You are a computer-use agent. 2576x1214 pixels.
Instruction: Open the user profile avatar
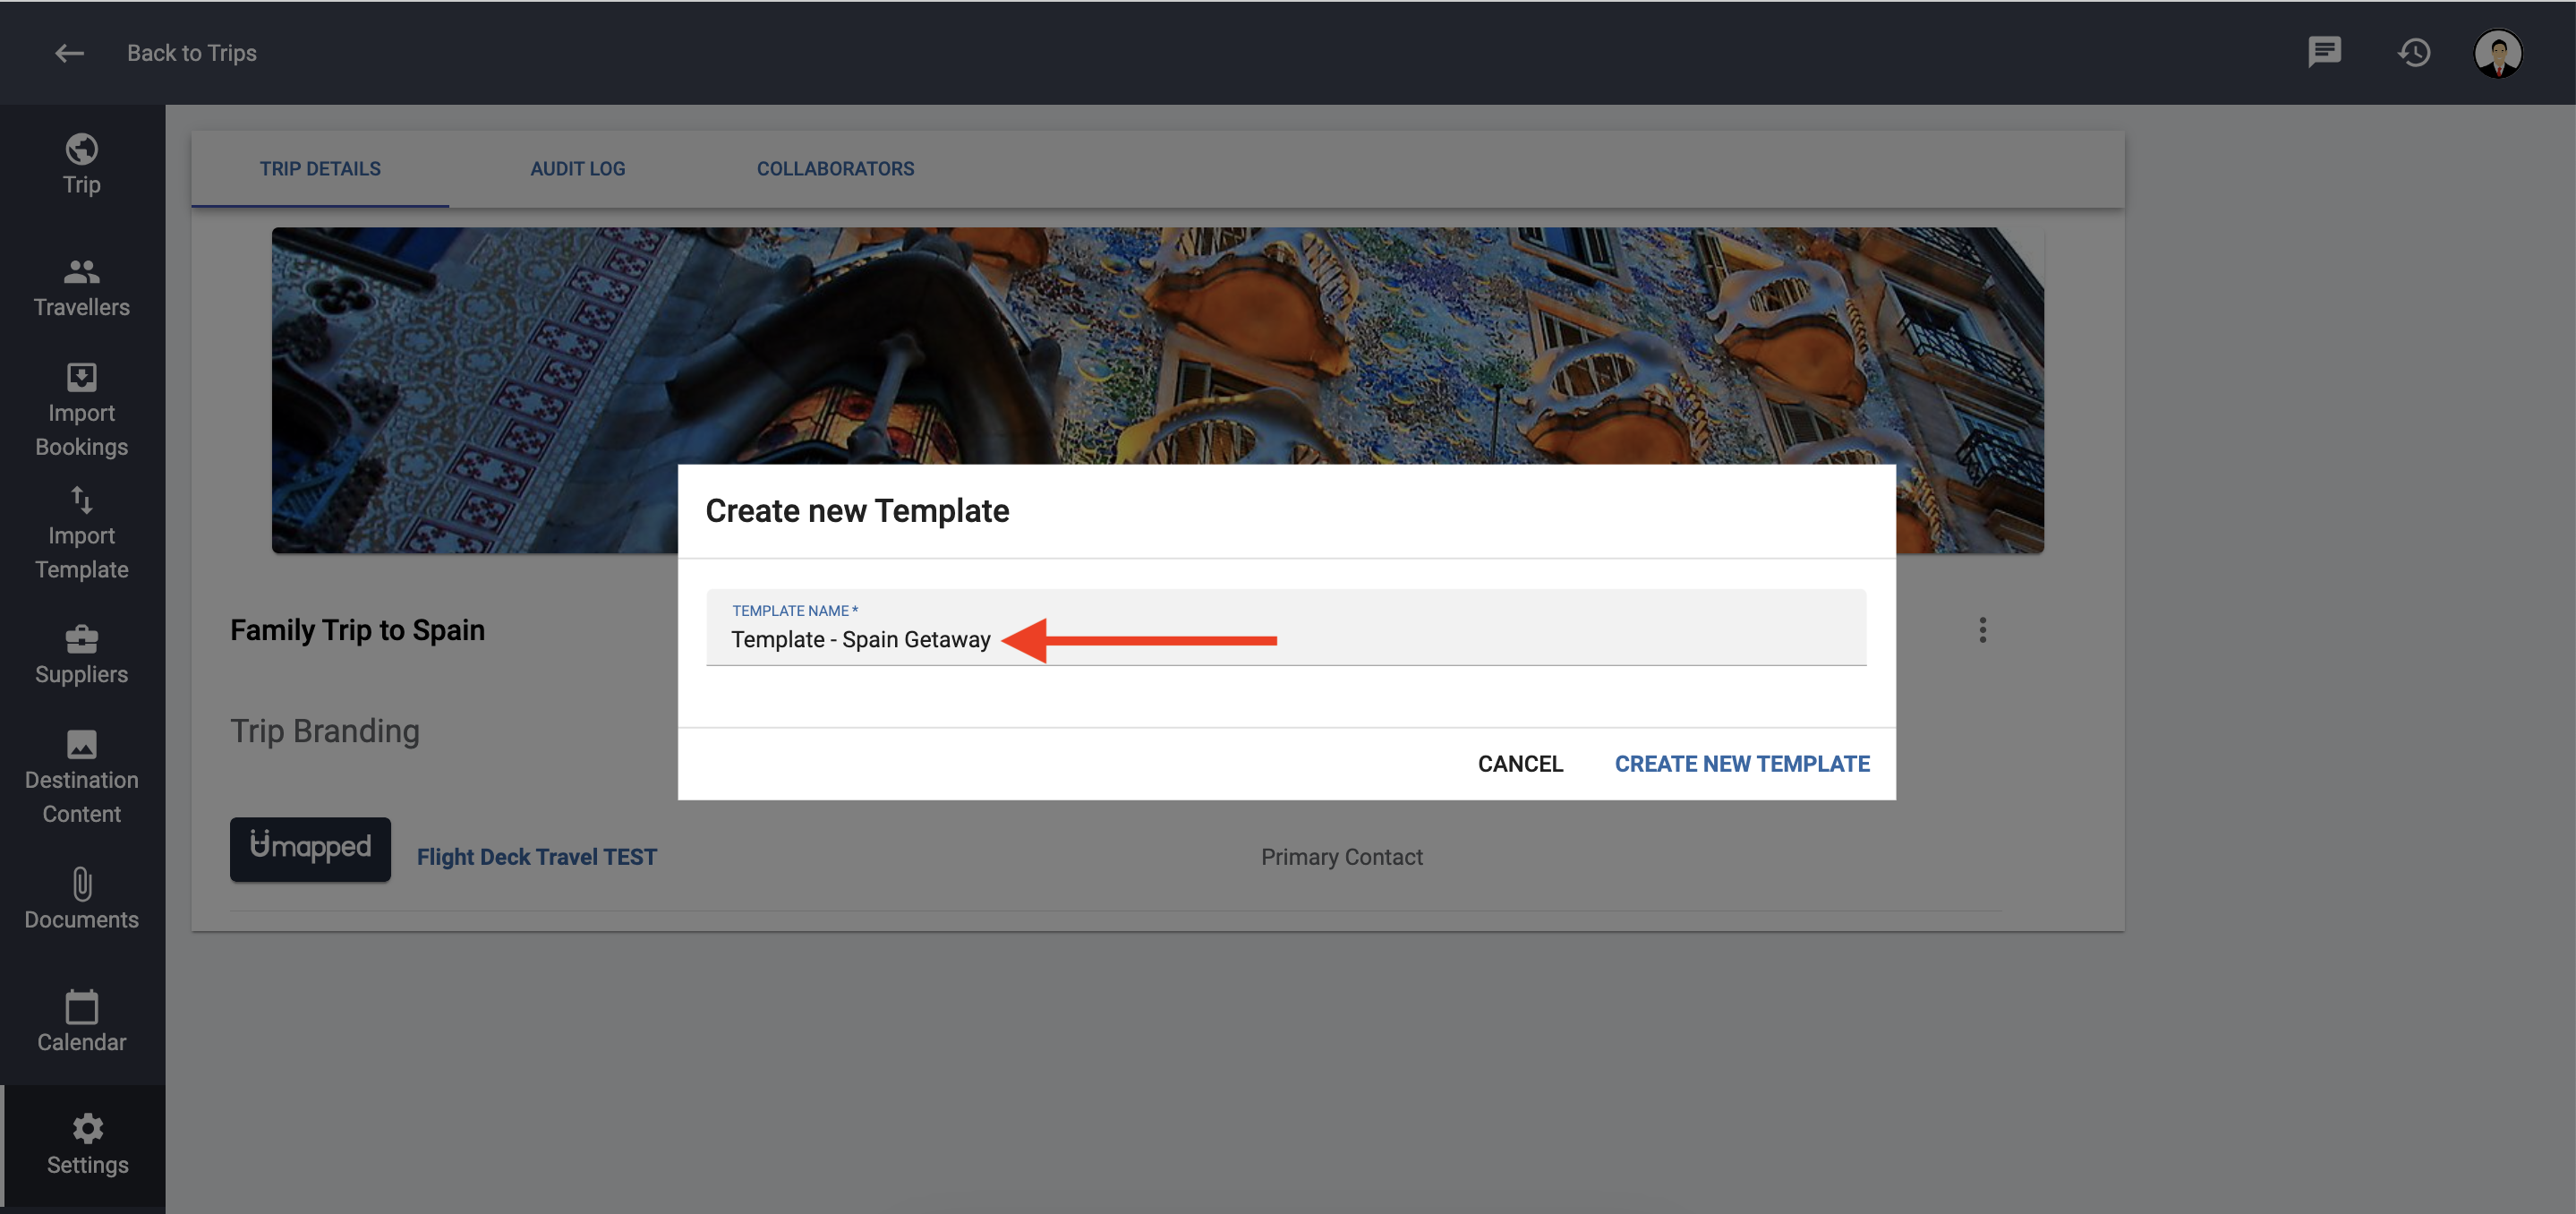tap(2498, 53)
